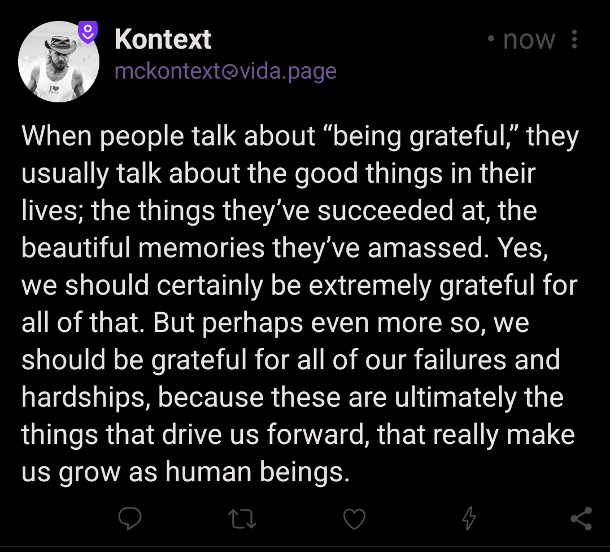The image size is (610, 552).
Task: Open Kontext's profile picture
Action: (x=58, y=62)
